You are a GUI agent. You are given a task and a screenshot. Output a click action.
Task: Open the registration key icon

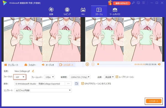(x=133, y=3)
